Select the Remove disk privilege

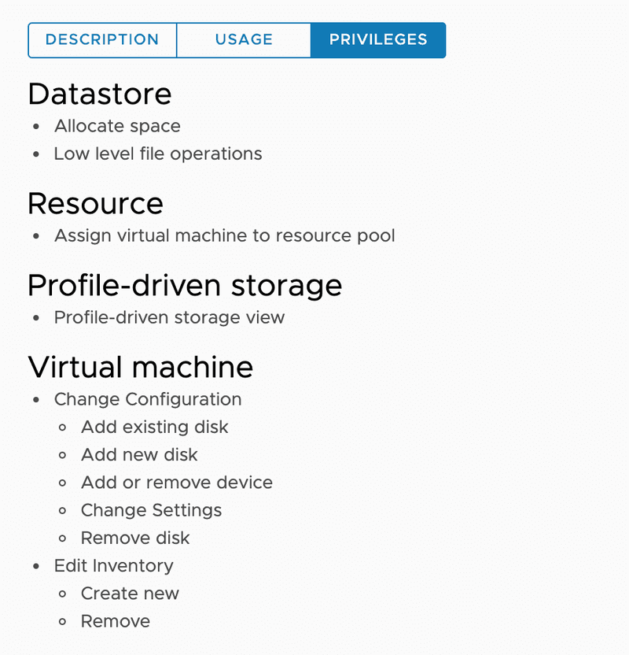coord(135,538)
